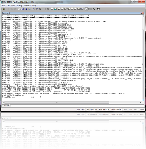Image resolution: width=146 pixels, height=149 pixels.
Task: Click the 'Sys 0:<Local>' status entry
Action: [92, 109]
